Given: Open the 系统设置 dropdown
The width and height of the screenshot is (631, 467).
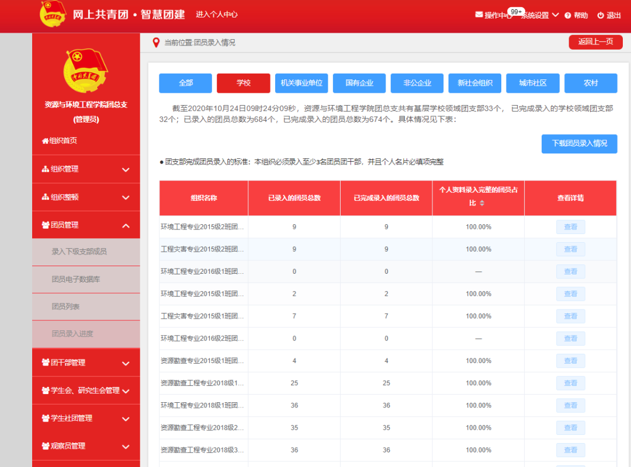Looking at the screenshot, I should (x=555, y=15).
